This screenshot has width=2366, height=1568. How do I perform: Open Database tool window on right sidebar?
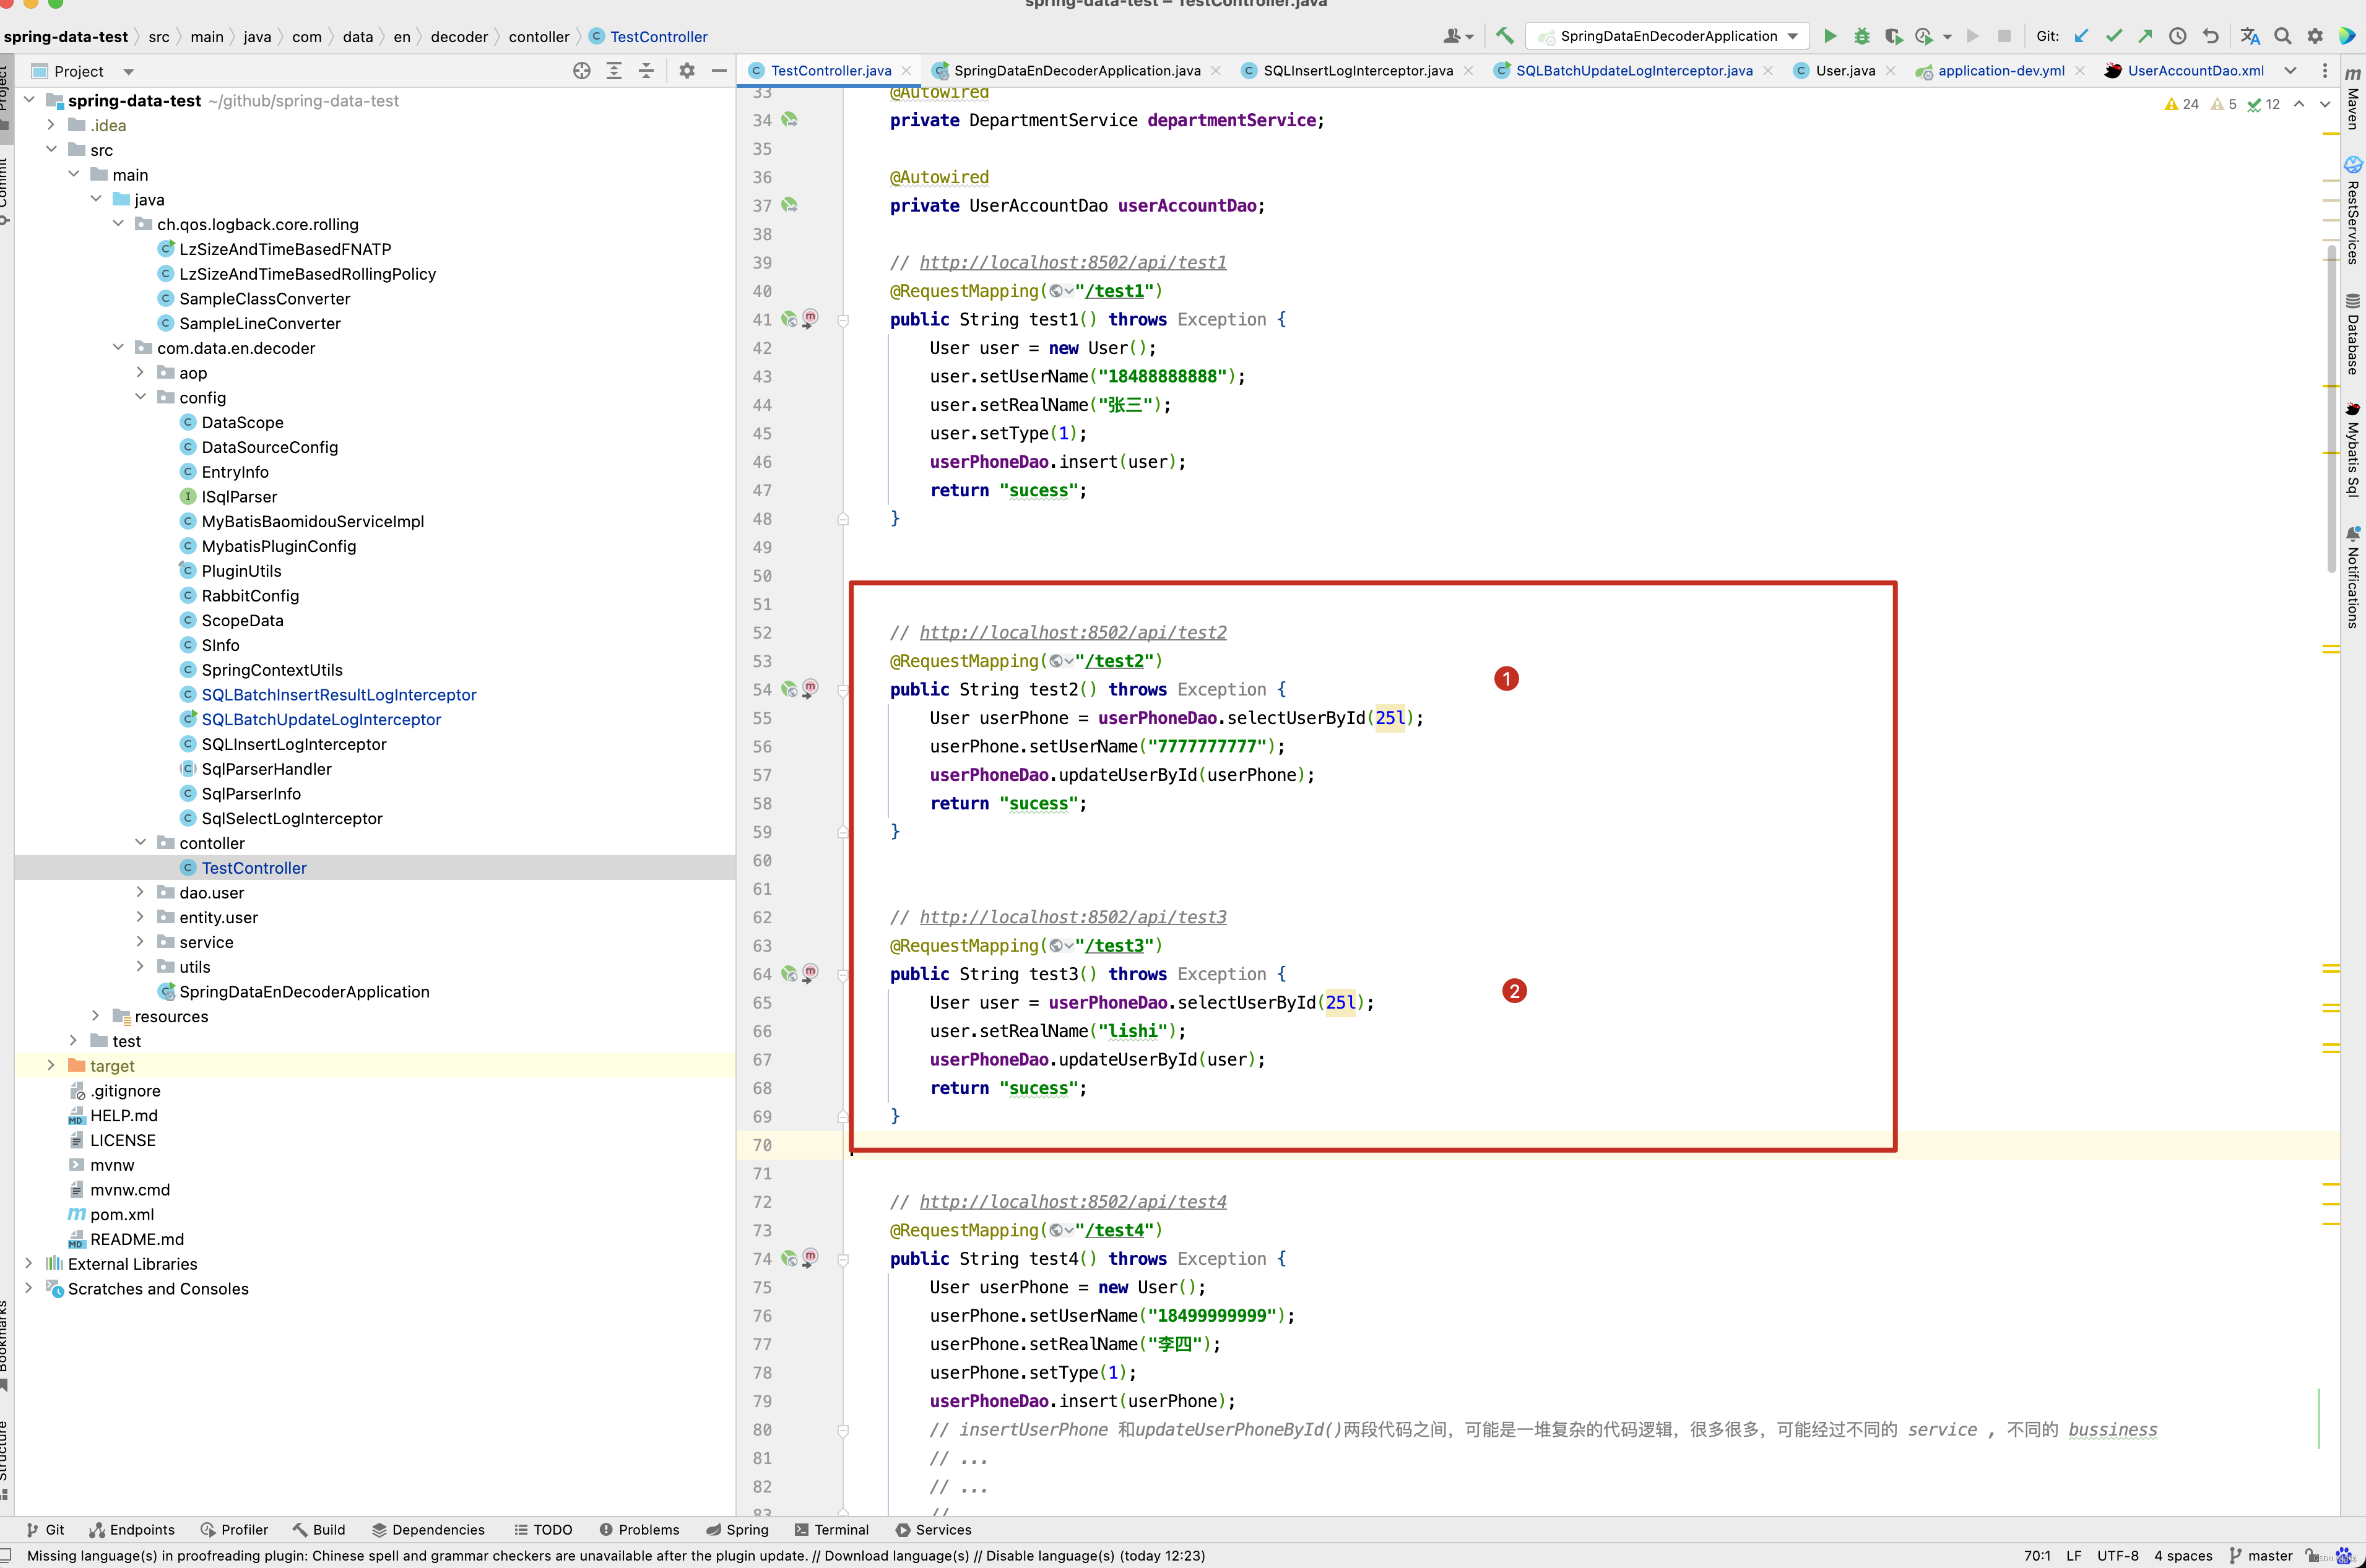point(2353,335)
